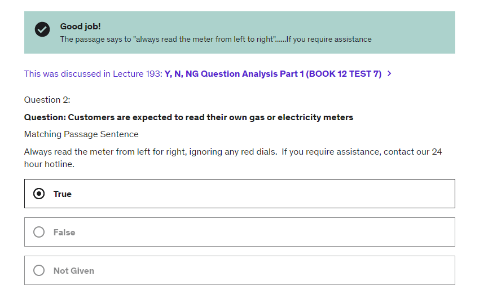Image resolution: width=497 pixels, height=298 pixels.
Task: Click the passage sentence about the 24 hour hotline
Action: [232, 158]
